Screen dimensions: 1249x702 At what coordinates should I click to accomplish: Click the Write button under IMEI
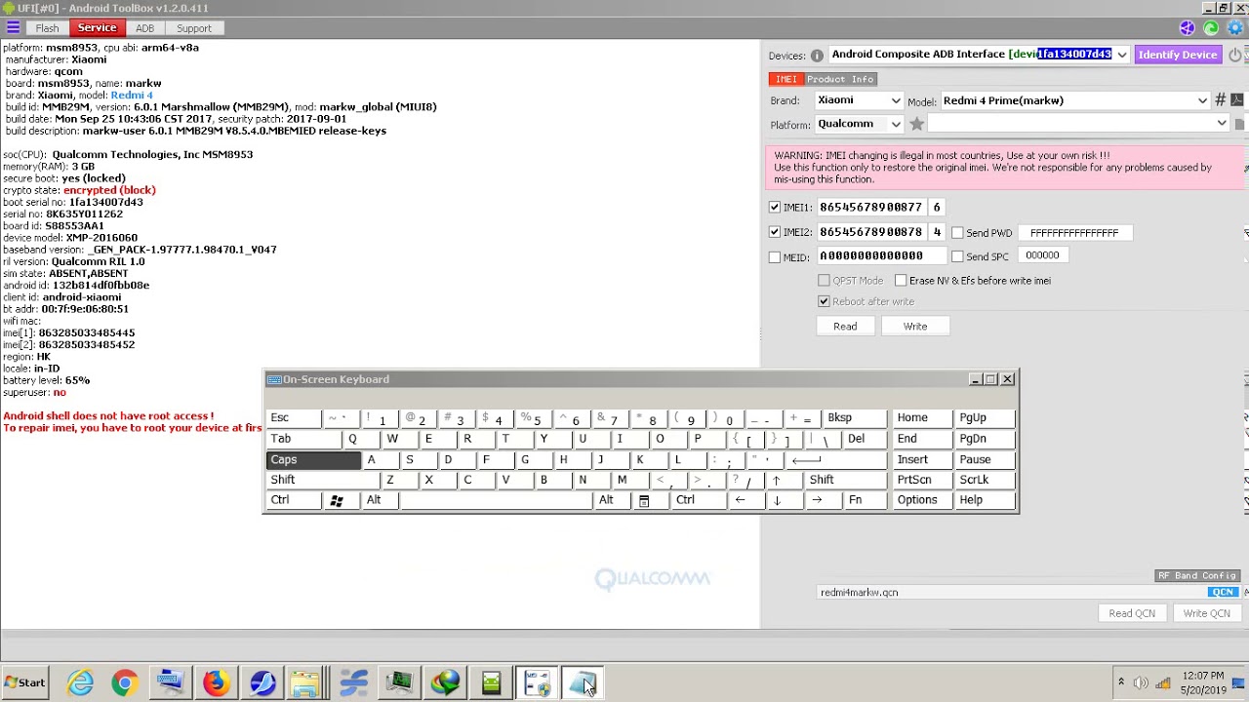(915, 327)
